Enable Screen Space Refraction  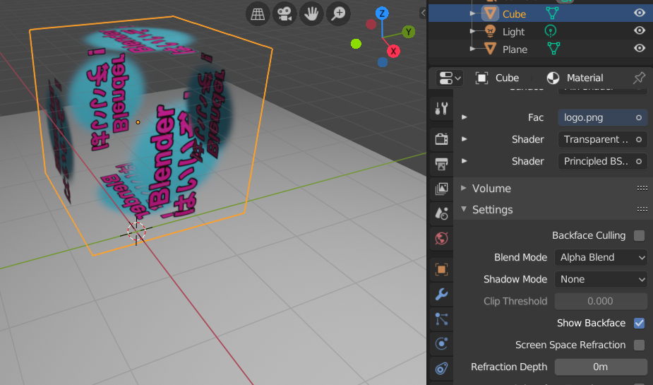point(639,345)
